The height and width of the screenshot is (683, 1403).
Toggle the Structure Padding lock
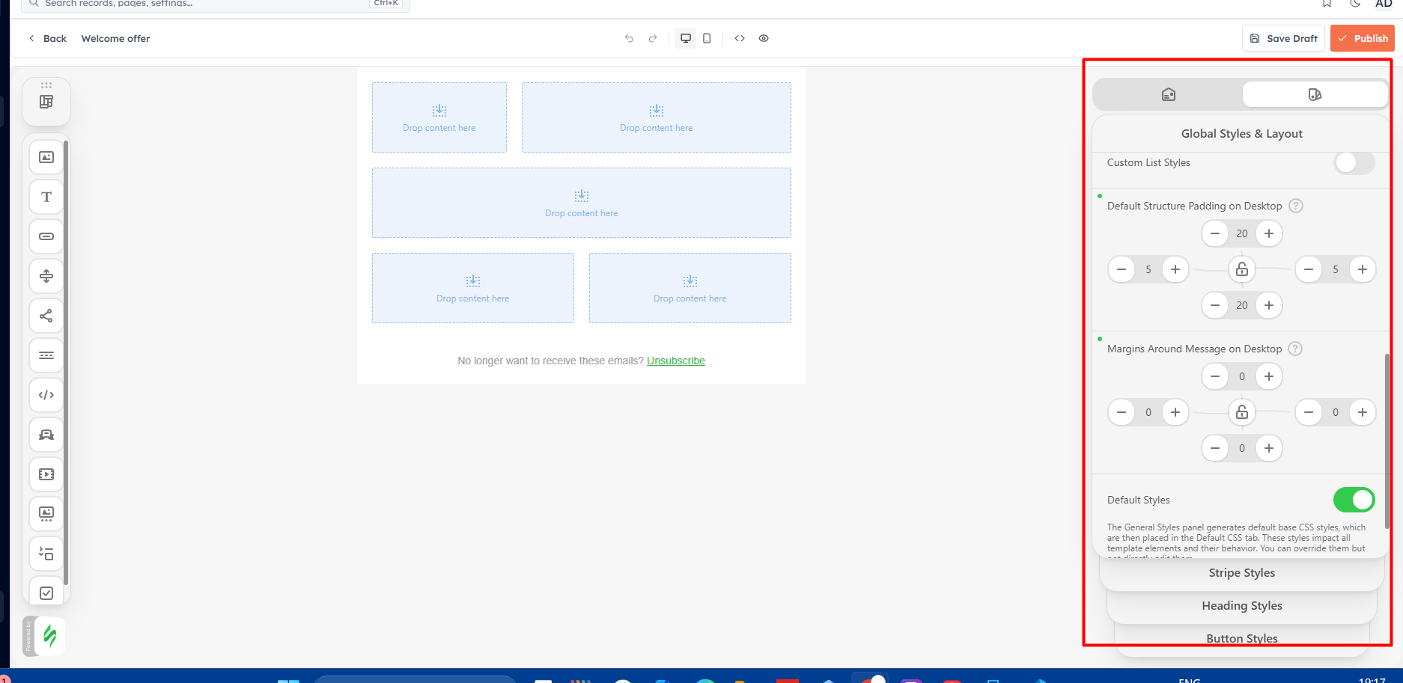[x=1242, y=269]
